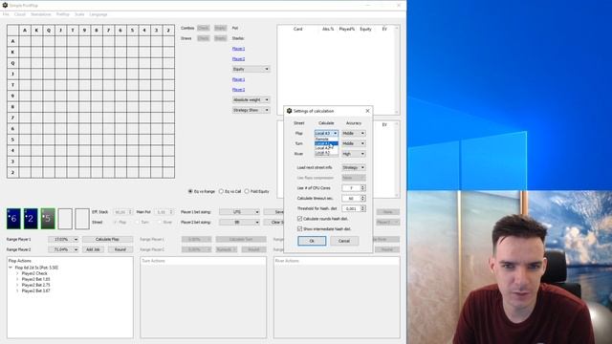Click the flop Round button

[x=120, y=249]
